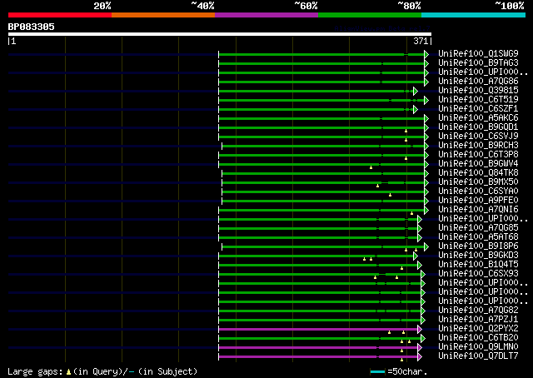The height and width of the screenshot is (378, 533).
Task: Select the UniRef100_B9GQD1 label
Action: pyautogui.click(x=478, y=127)
